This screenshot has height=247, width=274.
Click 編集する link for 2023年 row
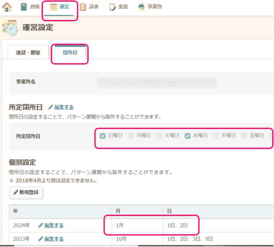tap(54, 239)
